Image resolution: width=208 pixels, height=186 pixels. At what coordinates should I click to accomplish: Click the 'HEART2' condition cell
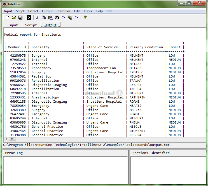135,106
